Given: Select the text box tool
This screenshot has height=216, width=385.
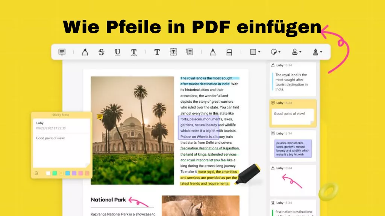Looking at the screenshot, I should click(x=173, y=52).
